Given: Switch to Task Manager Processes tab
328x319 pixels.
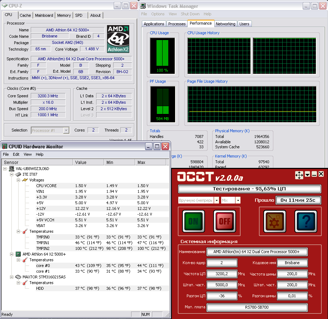Looking at the screenshot, I should [177, 24].
